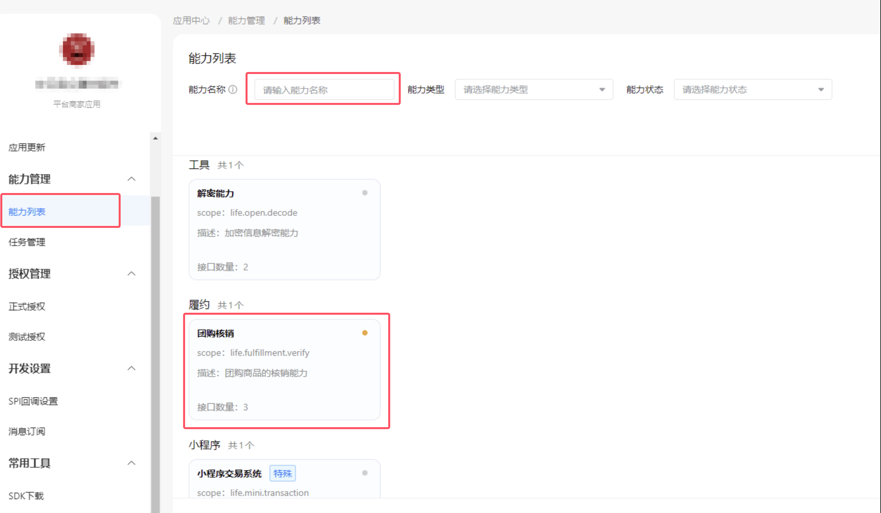Click the 能力状态 dropdown arrow icon
Viewport: 881px width, 513px height.
[x=821, y=89]
